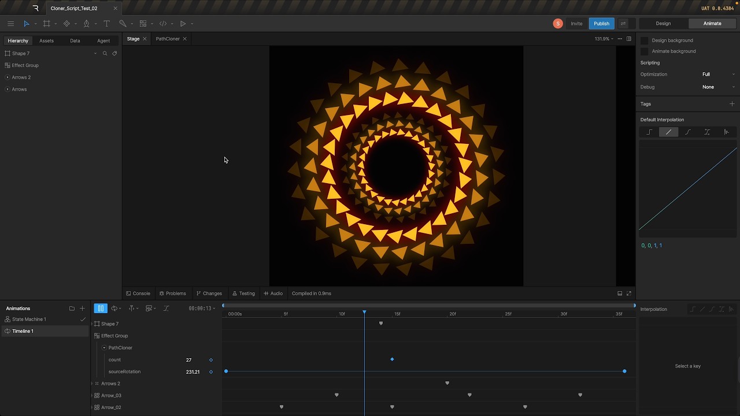Set default interpolation to Cubic
740x416 pixels.
coord(688,132)
